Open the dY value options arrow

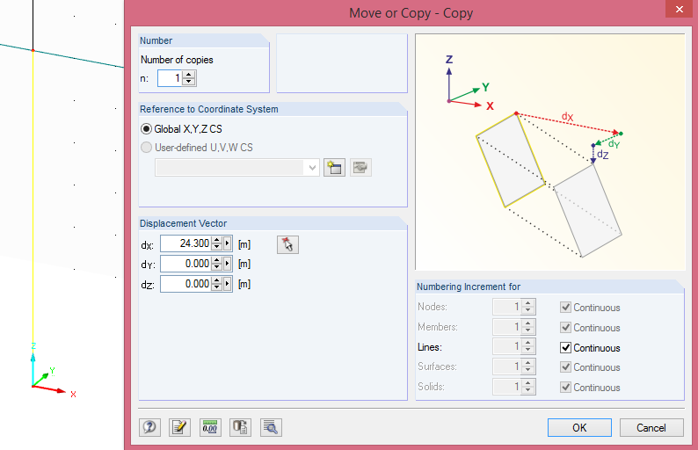click(228, 264)
